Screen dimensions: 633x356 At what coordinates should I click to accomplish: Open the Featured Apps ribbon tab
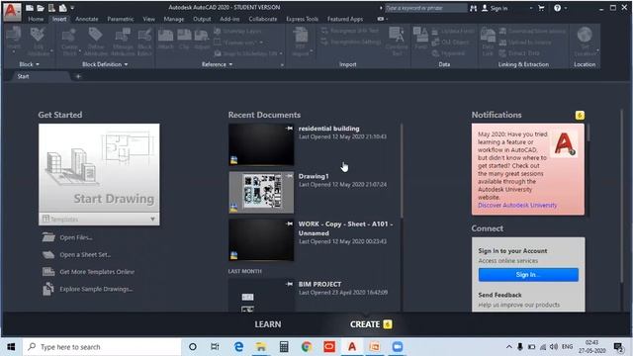coord(345,19)
